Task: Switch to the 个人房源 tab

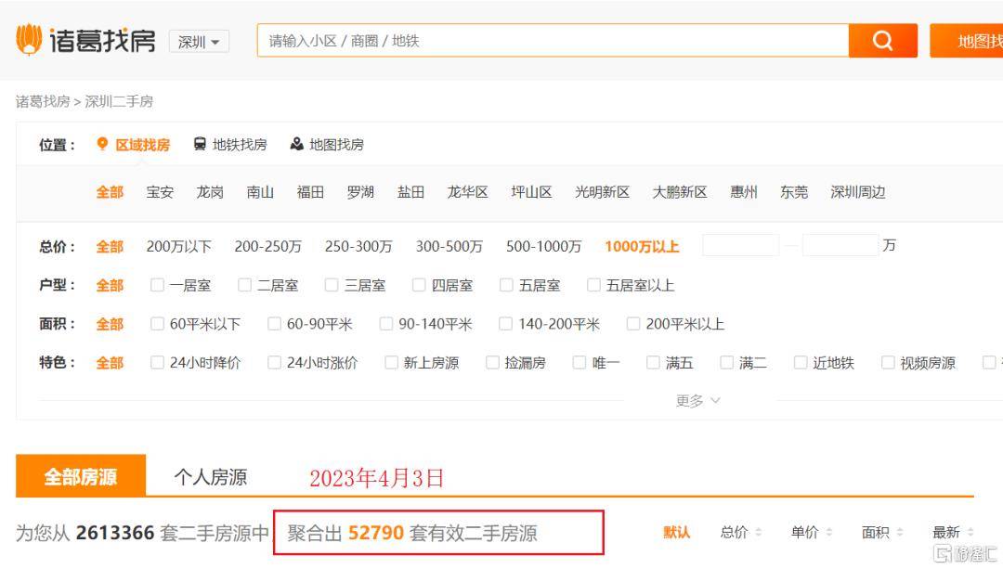Action: (x=210, y=477)
